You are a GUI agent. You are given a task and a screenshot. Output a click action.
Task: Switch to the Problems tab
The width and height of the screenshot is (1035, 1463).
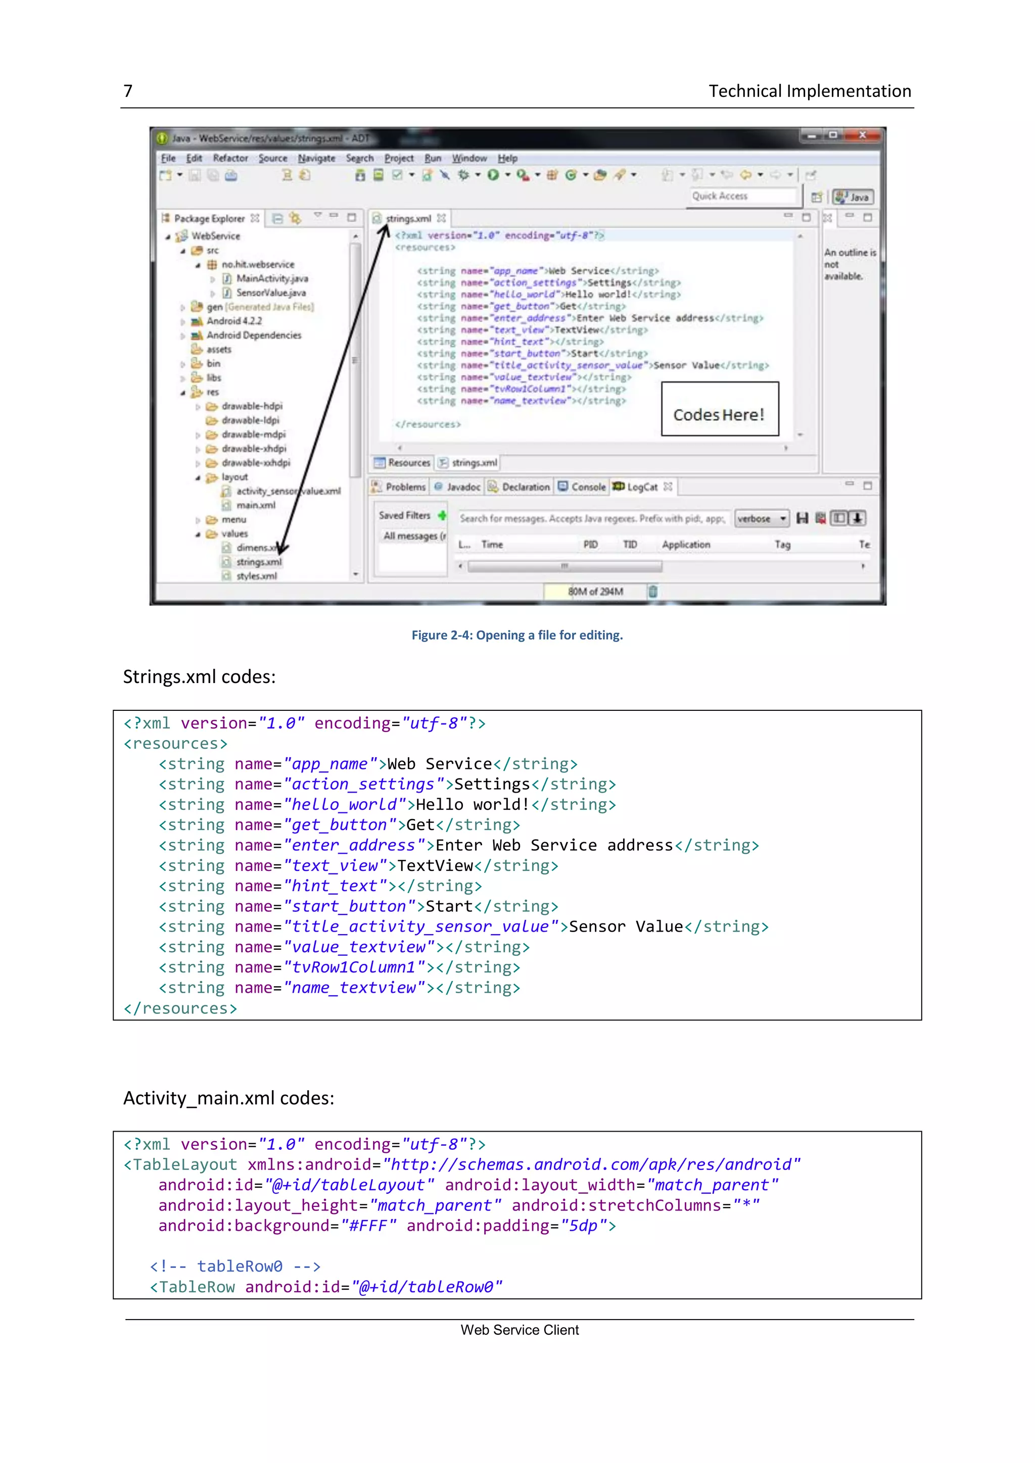[399, 487]
